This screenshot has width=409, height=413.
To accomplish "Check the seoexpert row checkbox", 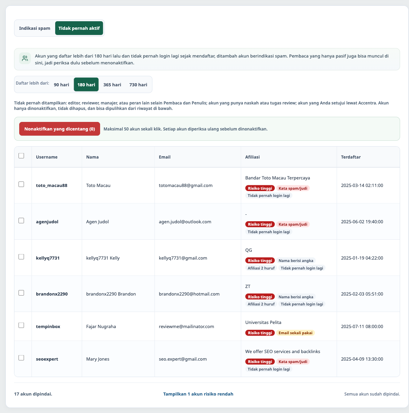I will click(21, 358).
